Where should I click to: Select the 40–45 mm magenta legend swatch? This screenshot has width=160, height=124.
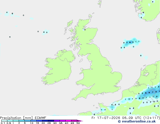68,121
